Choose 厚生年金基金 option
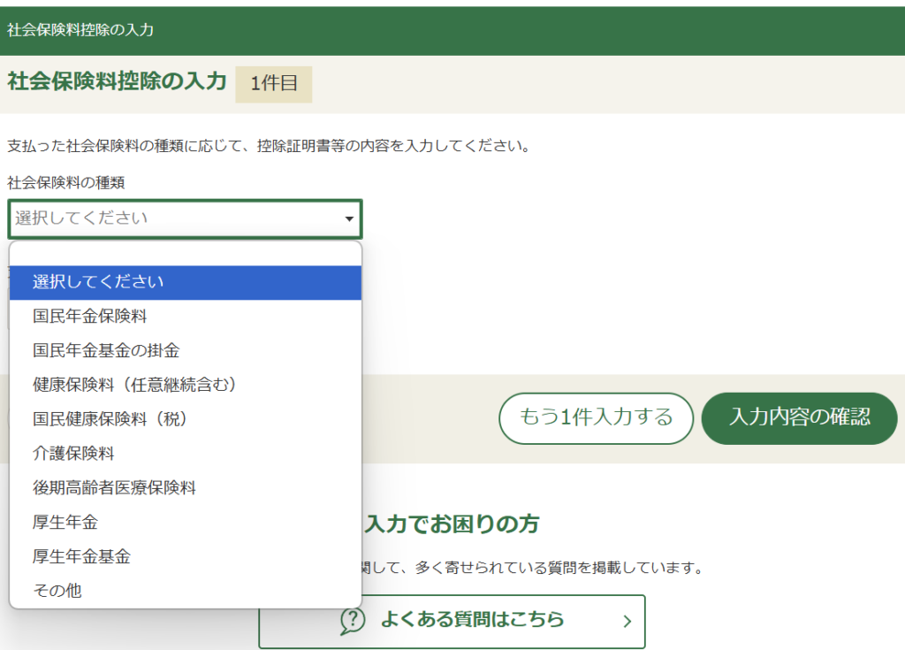 [x=186, y=557]
